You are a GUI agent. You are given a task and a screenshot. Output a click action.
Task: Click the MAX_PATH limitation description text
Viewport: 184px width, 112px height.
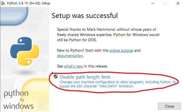point(117,84)
